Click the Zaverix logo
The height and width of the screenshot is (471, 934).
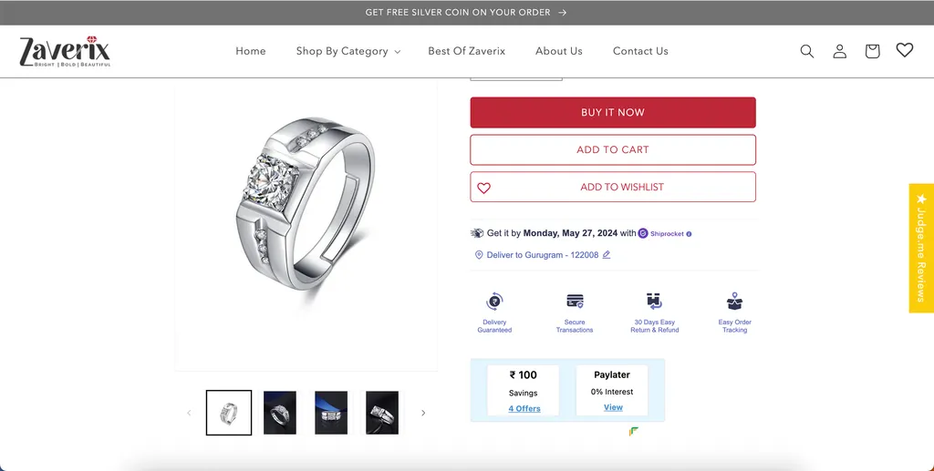tap(65, 52)
